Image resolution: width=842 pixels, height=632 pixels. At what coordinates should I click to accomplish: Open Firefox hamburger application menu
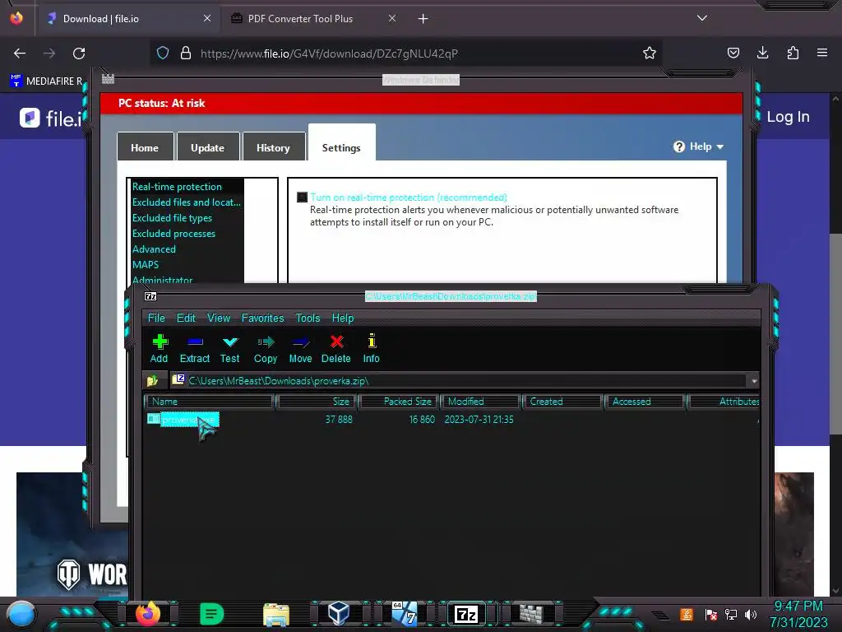click(822, 53)
